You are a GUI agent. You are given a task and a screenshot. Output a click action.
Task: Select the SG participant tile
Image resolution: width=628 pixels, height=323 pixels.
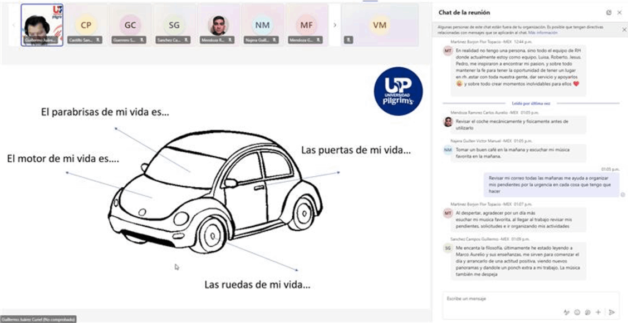coord(174,25)
